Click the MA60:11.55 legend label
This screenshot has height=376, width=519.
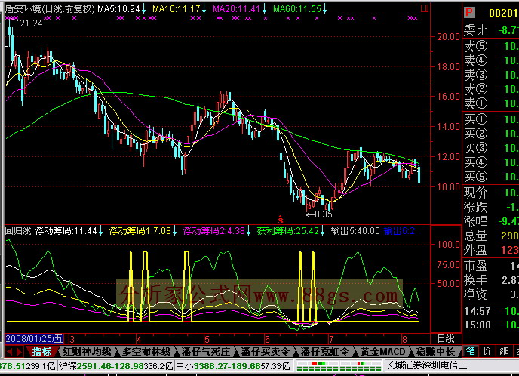(x=297, y=9)
